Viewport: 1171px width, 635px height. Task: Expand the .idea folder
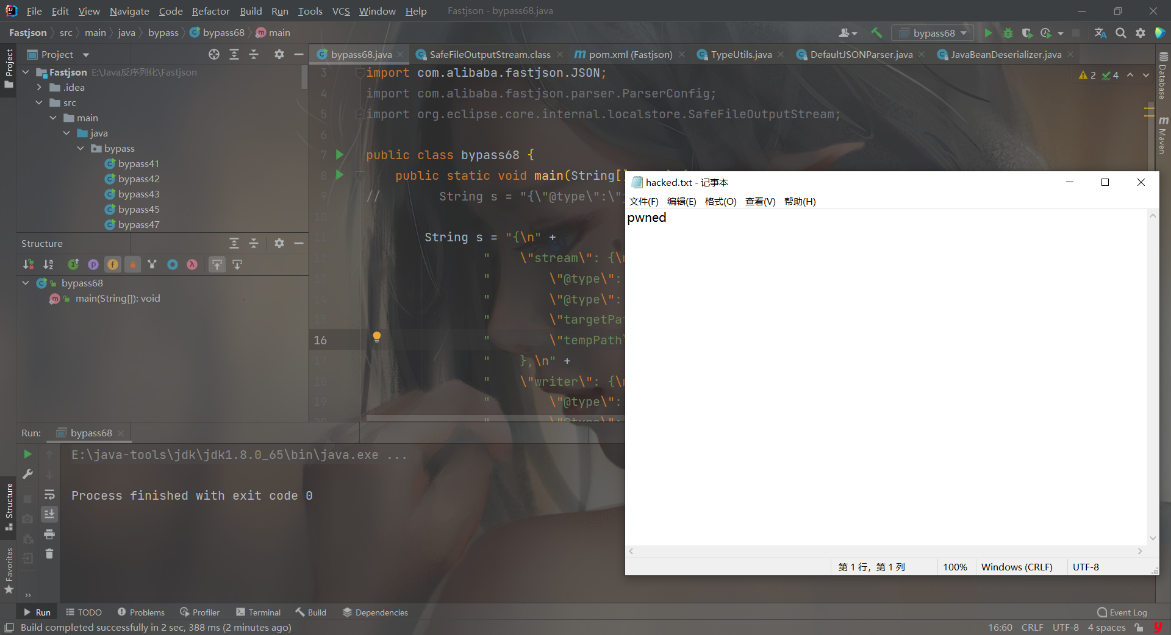pos(39,87)
